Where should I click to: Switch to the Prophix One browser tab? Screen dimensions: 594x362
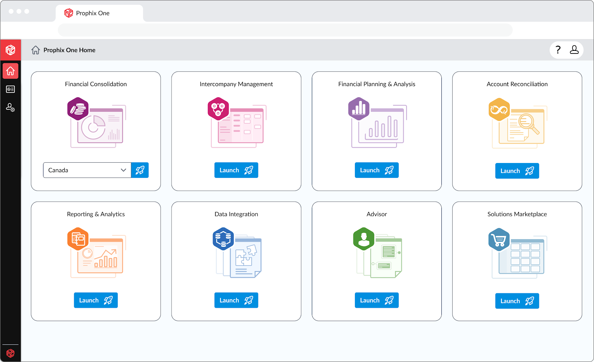pyautogui.click(x=92, y=13)
